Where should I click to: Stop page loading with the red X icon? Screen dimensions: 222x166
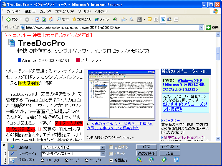pos(37,19)
